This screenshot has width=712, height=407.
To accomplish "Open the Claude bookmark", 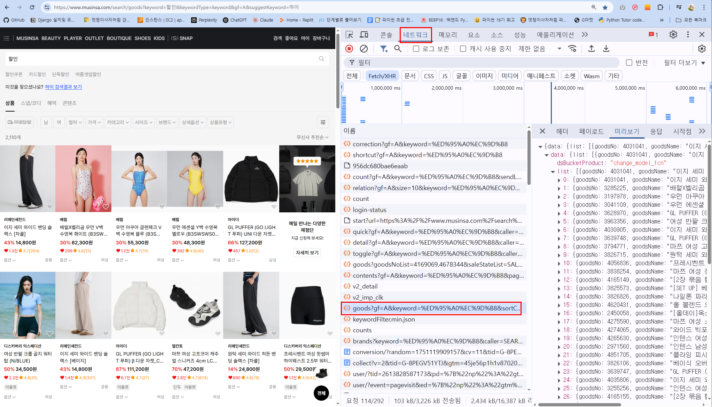I will coord(263,20).
